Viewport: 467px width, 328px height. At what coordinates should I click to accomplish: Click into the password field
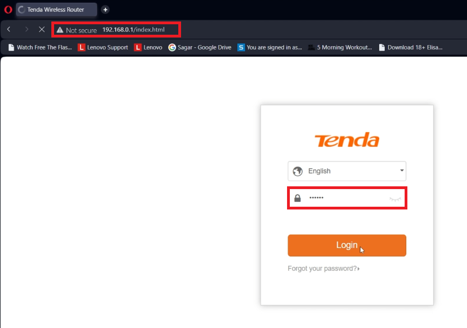[x=347, y=198]
